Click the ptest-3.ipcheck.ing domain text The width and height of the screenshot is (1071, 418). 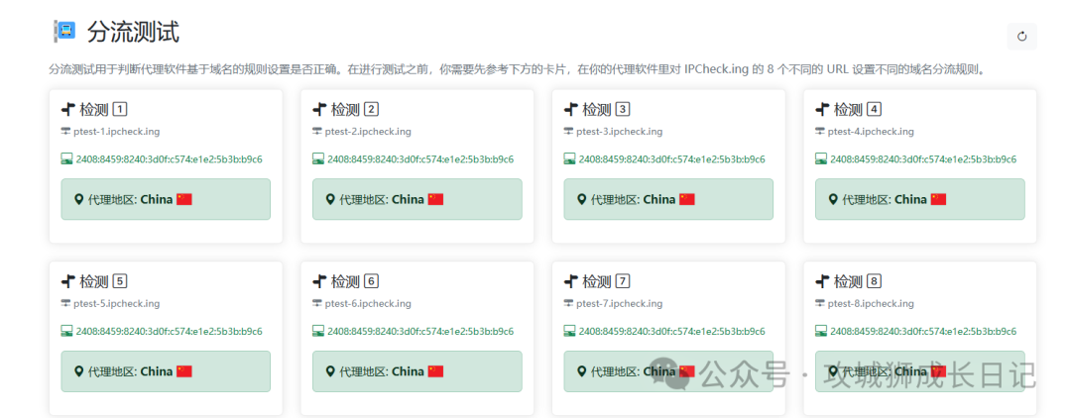(620, 132)
